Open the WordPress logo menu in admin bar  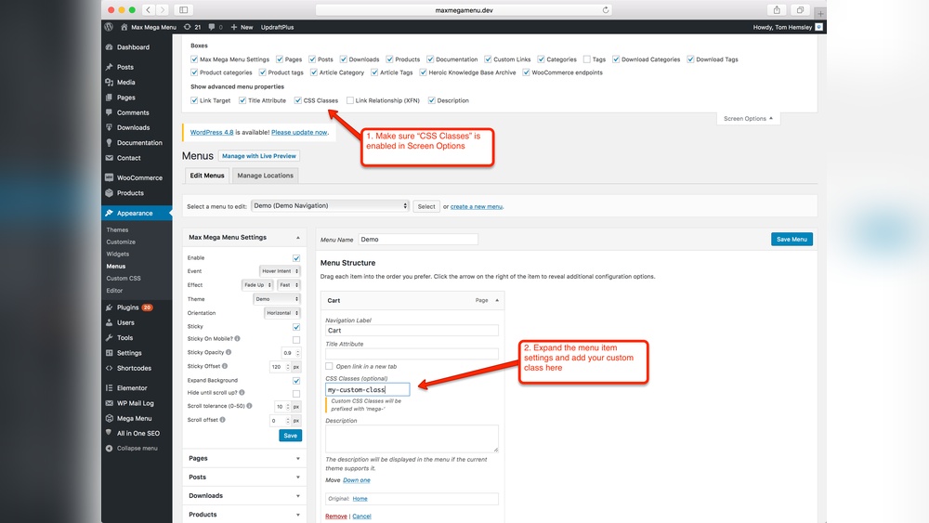[109, 27]
